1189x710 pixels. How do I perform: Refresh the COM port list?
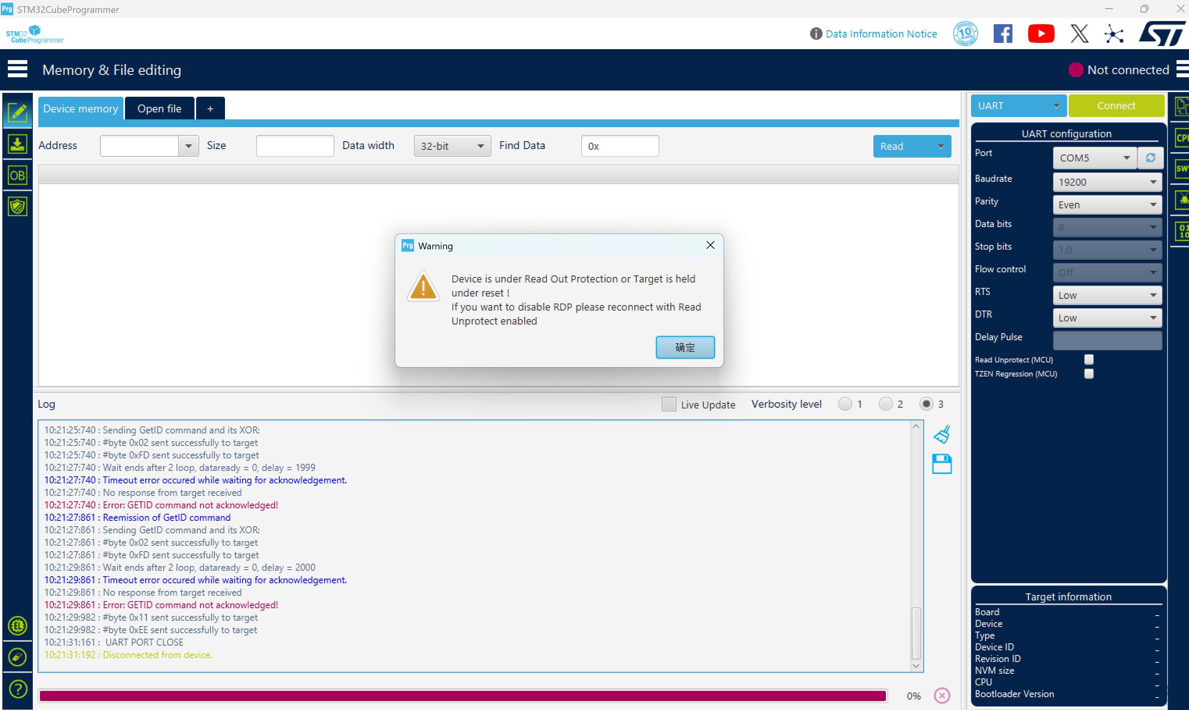(1151, 158)
